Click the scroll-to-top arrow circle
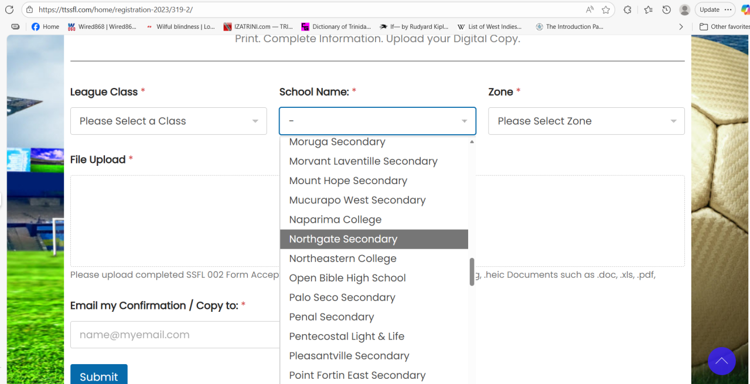 tap(721, 361)
